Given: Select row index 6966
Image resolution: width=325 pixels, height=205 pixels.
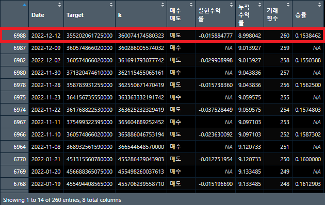Looking at the screenshot, I should [x=20, y=134].
